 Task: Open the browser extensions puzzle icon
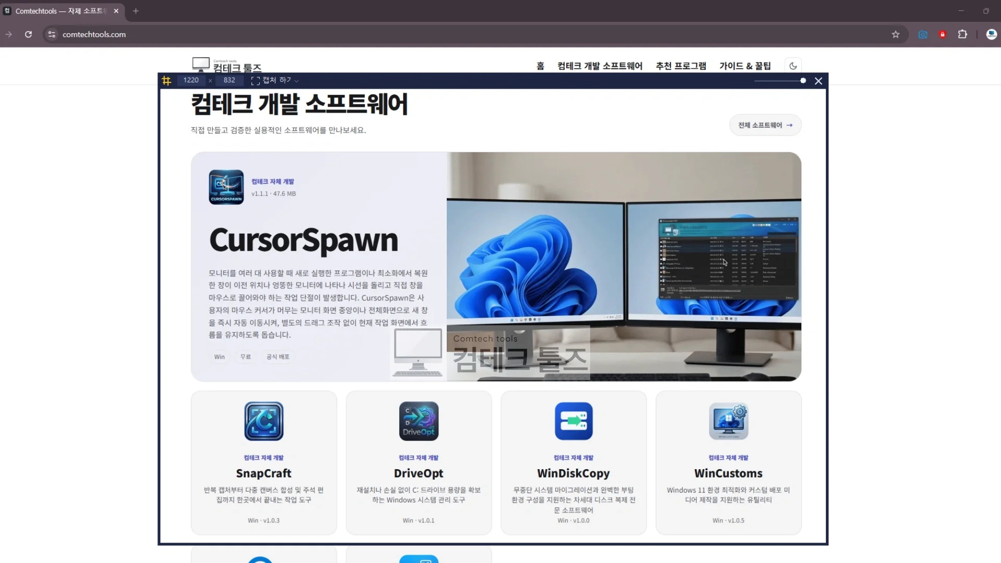point(962,34)
